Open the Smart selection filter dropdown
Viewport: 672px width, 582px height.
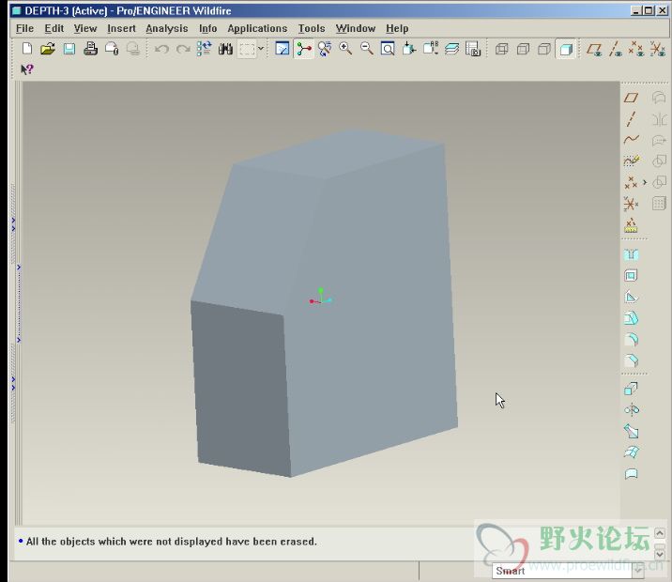[x=638, y=571]
